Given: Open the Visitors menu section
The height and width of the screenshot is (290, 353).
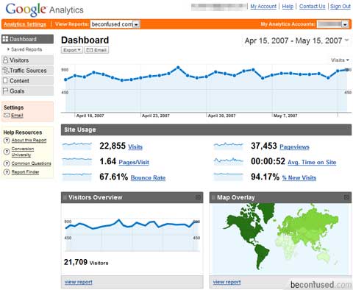Looking at the screenshot, I should coord(27,60).
